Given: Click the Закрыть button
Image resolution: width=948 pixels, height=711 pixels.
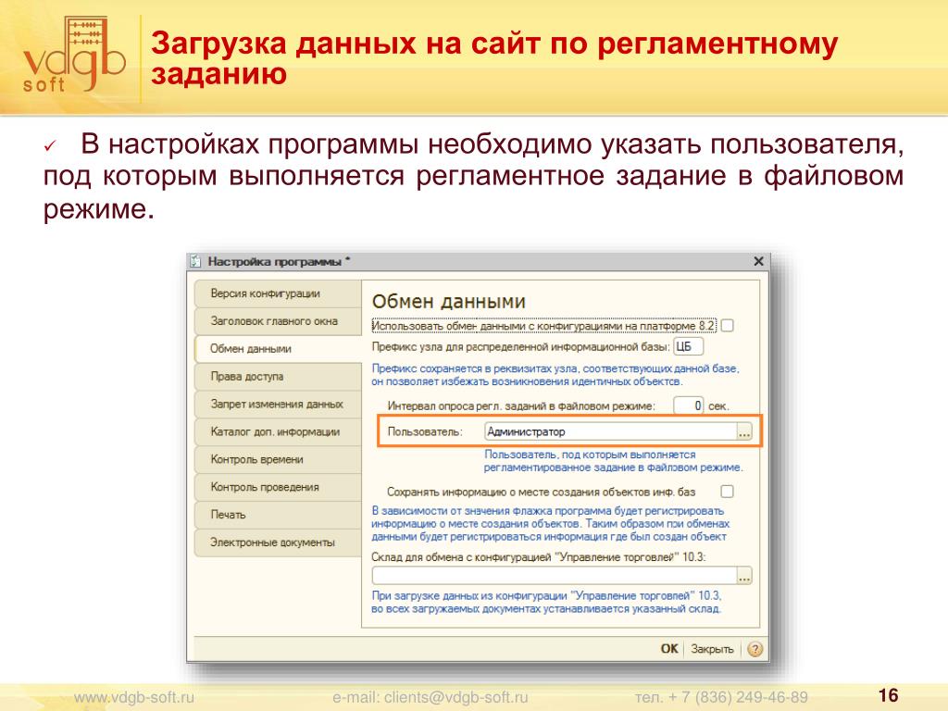Looking at the screenshot, I should pyautogui.click(x=712, y=649).
